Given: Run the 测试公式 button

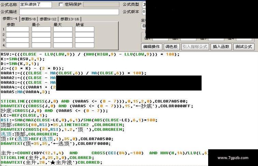Looking at the screenshot, I should pos(244,47).
